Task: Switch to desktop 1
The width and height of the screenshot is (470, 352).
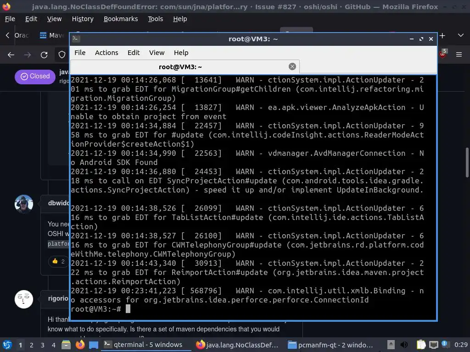Action: coord(20,345)
